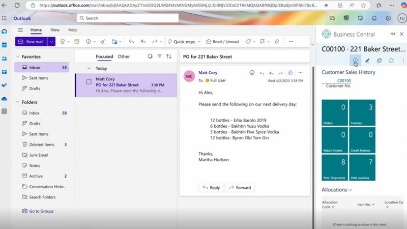Image resolution: width=407 pixels, height=229 pixels.
Task: Open Calendar in the left app bar
Action: [x=4, y=45]
